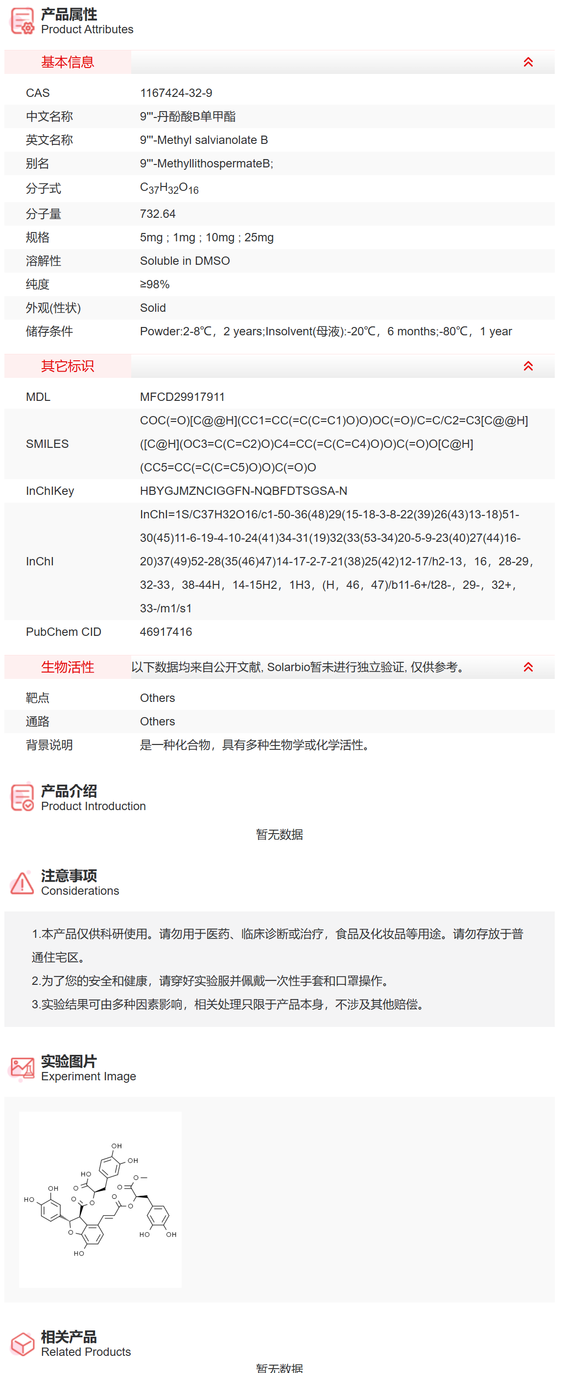Click the SMILES string value
Screen dimensions: 567x1373
(334, 443)
